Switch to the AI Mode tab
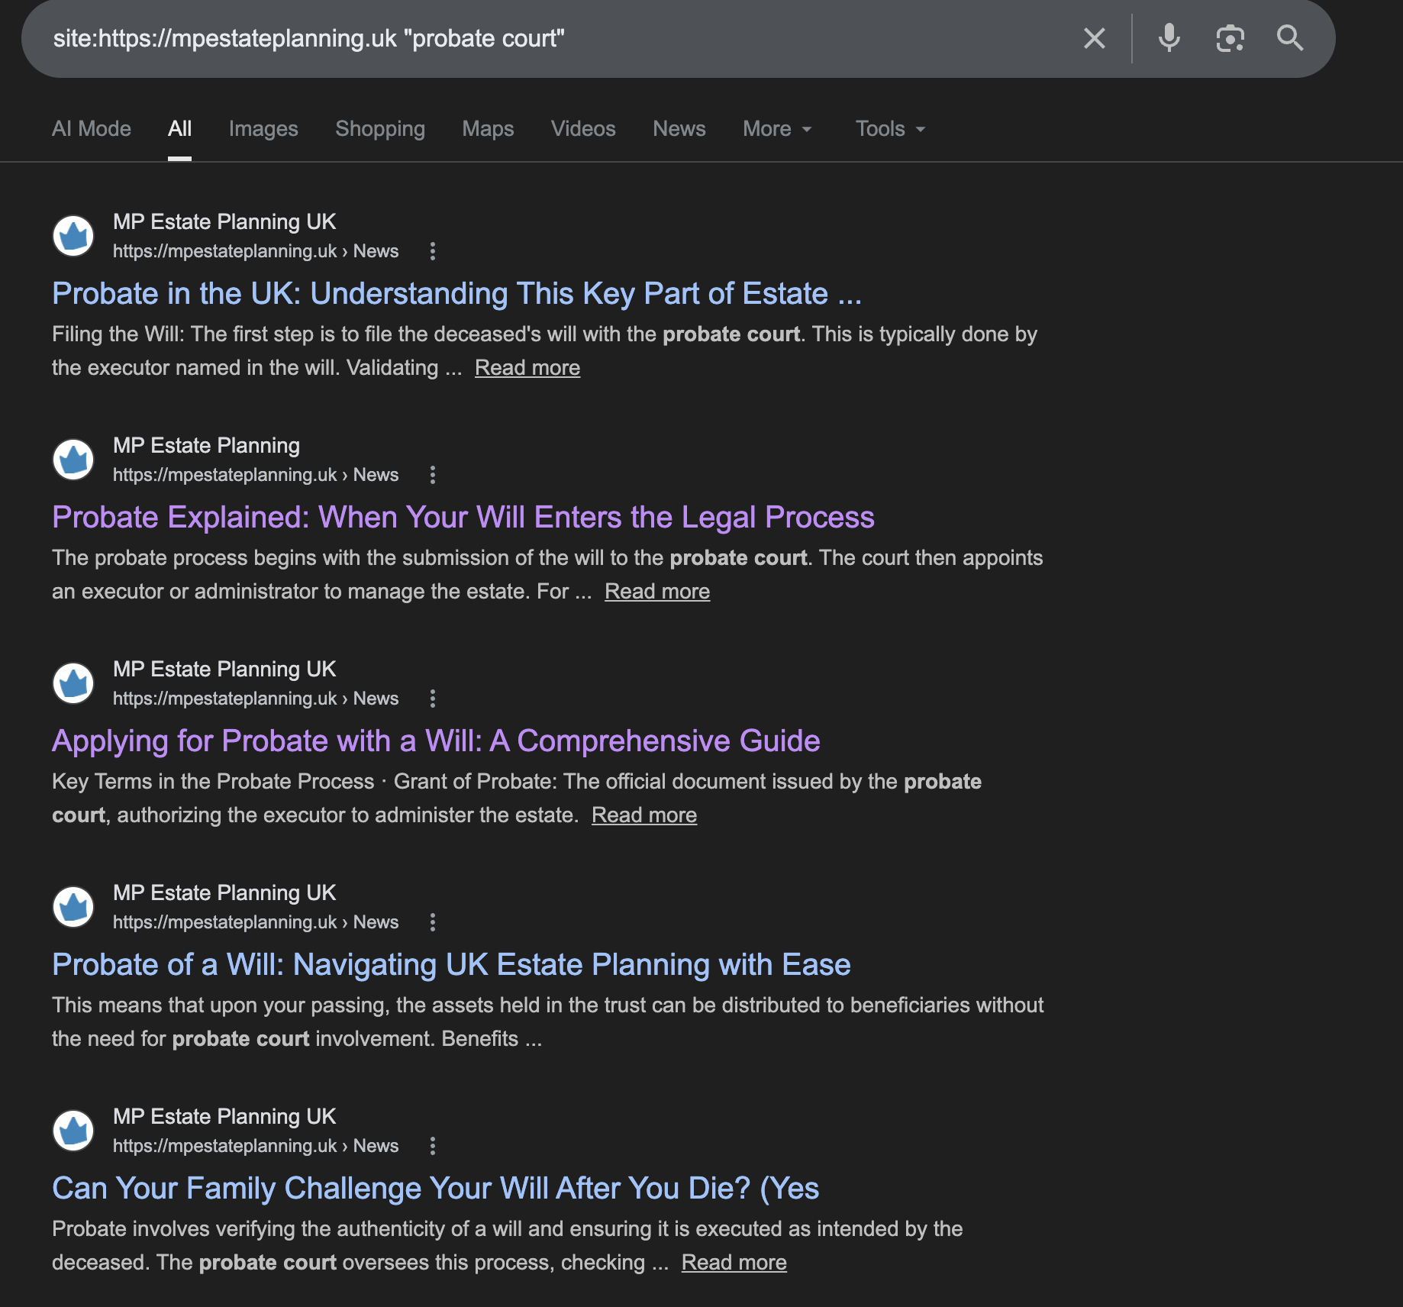The width and height of the screenshot is (1403, 1307). pos(92,129)
